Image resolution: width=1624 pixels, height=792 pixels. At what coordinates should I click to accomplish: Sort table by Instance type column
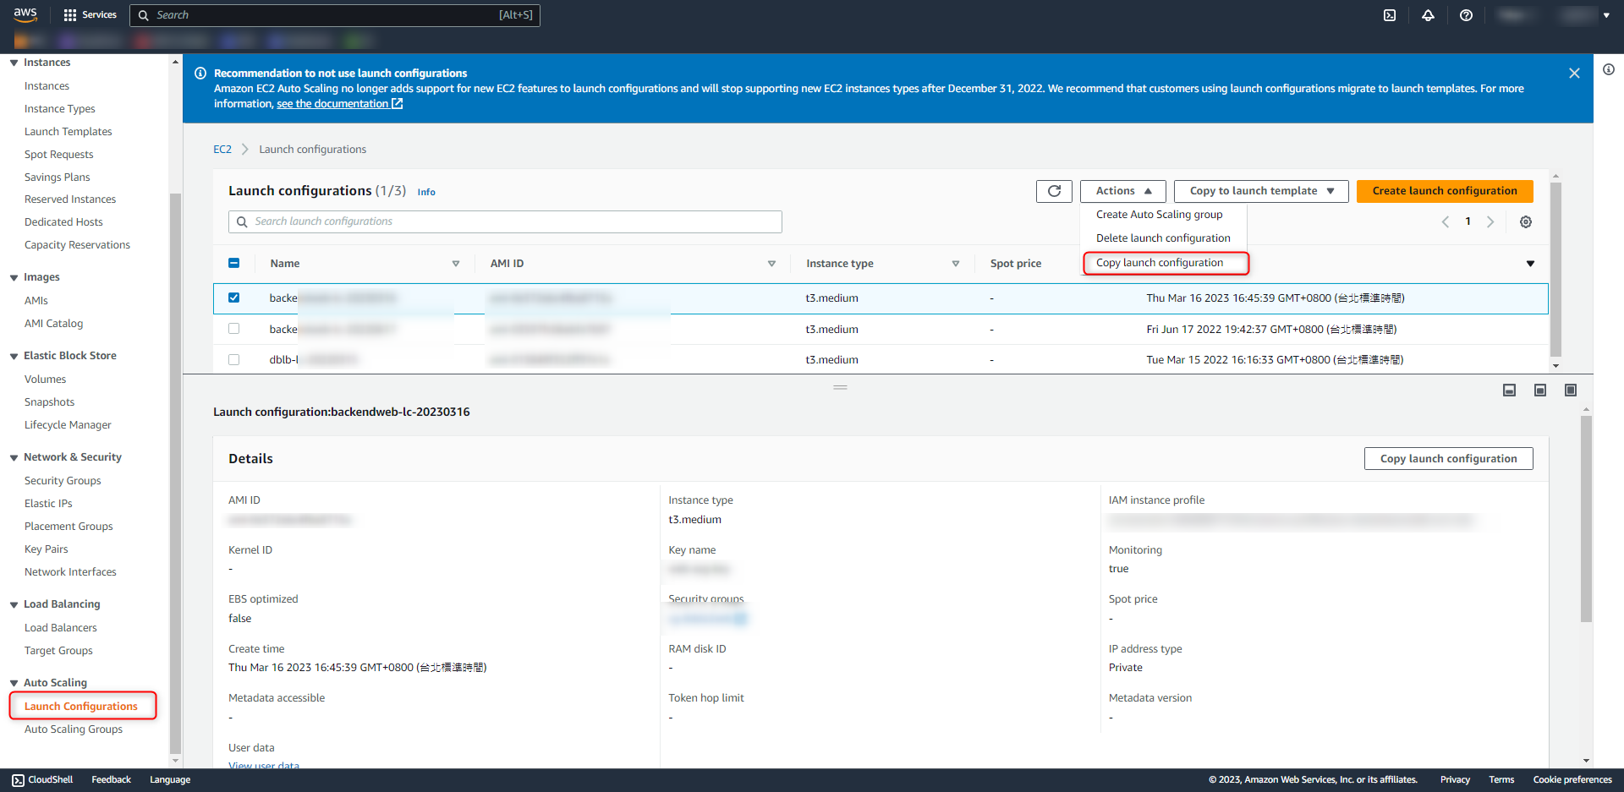point(956,264)
